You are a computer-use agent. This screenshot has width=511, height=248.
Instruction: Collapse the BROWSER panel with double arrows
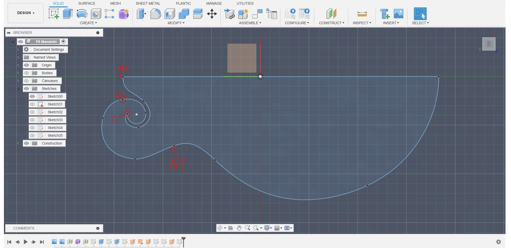(9, 33)
